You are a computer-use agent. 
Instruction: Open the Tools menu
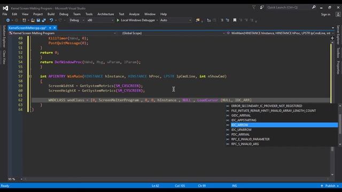pos(89,14)
